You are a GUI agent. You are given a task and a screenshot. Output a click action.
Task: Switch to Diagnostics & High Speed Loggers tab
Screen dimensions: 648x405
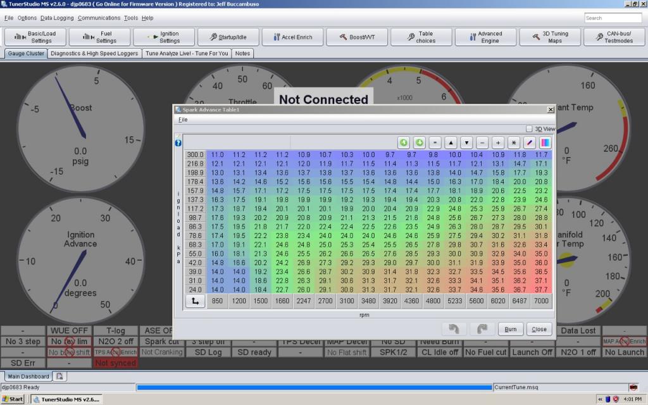[x=94, y=54]
